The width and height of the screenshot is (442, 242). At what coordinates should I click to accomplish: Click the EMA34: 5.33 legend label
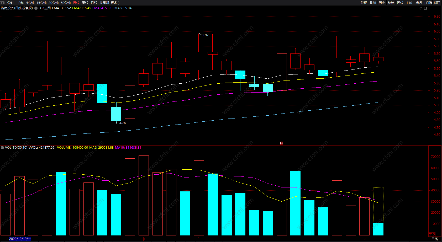102,8
